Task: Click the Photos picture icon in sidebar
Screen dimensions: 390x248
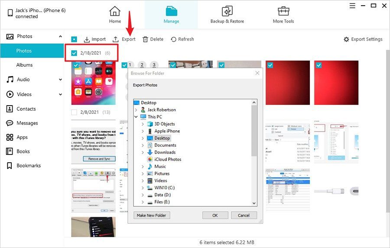Action: pos(10,36)
